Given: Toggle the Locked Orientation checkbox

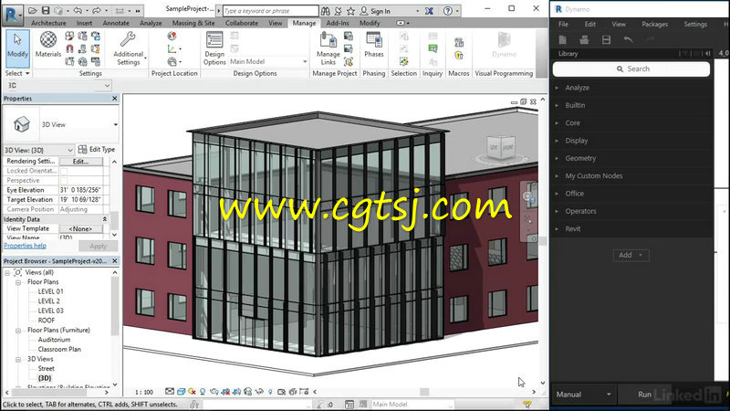Looking at the screenshot, I should [x=64, y=171].
